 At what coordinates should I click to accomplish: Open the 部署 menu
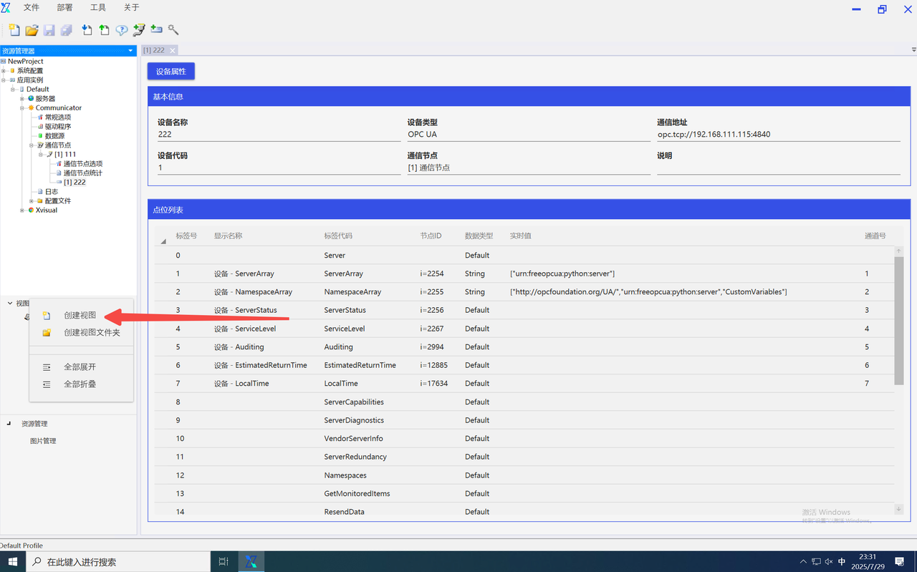pos(64,8)
